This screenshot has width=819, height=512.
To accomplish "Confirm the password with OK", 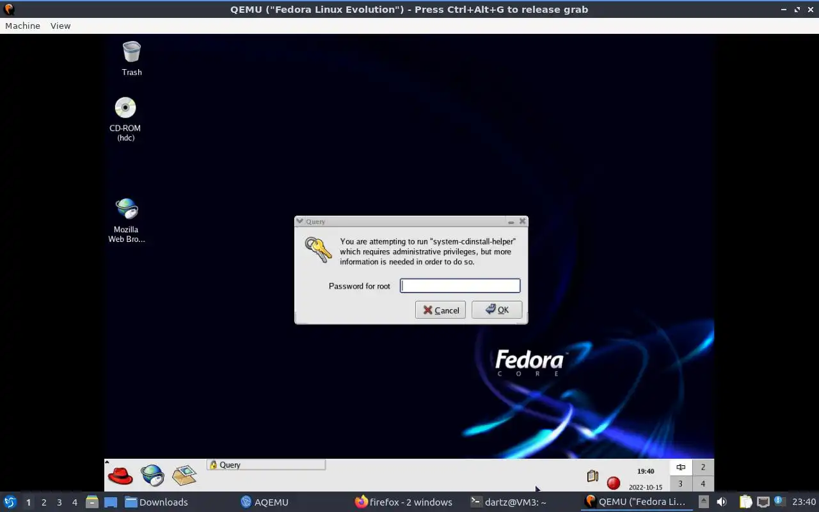I will (x=497, y=310).
